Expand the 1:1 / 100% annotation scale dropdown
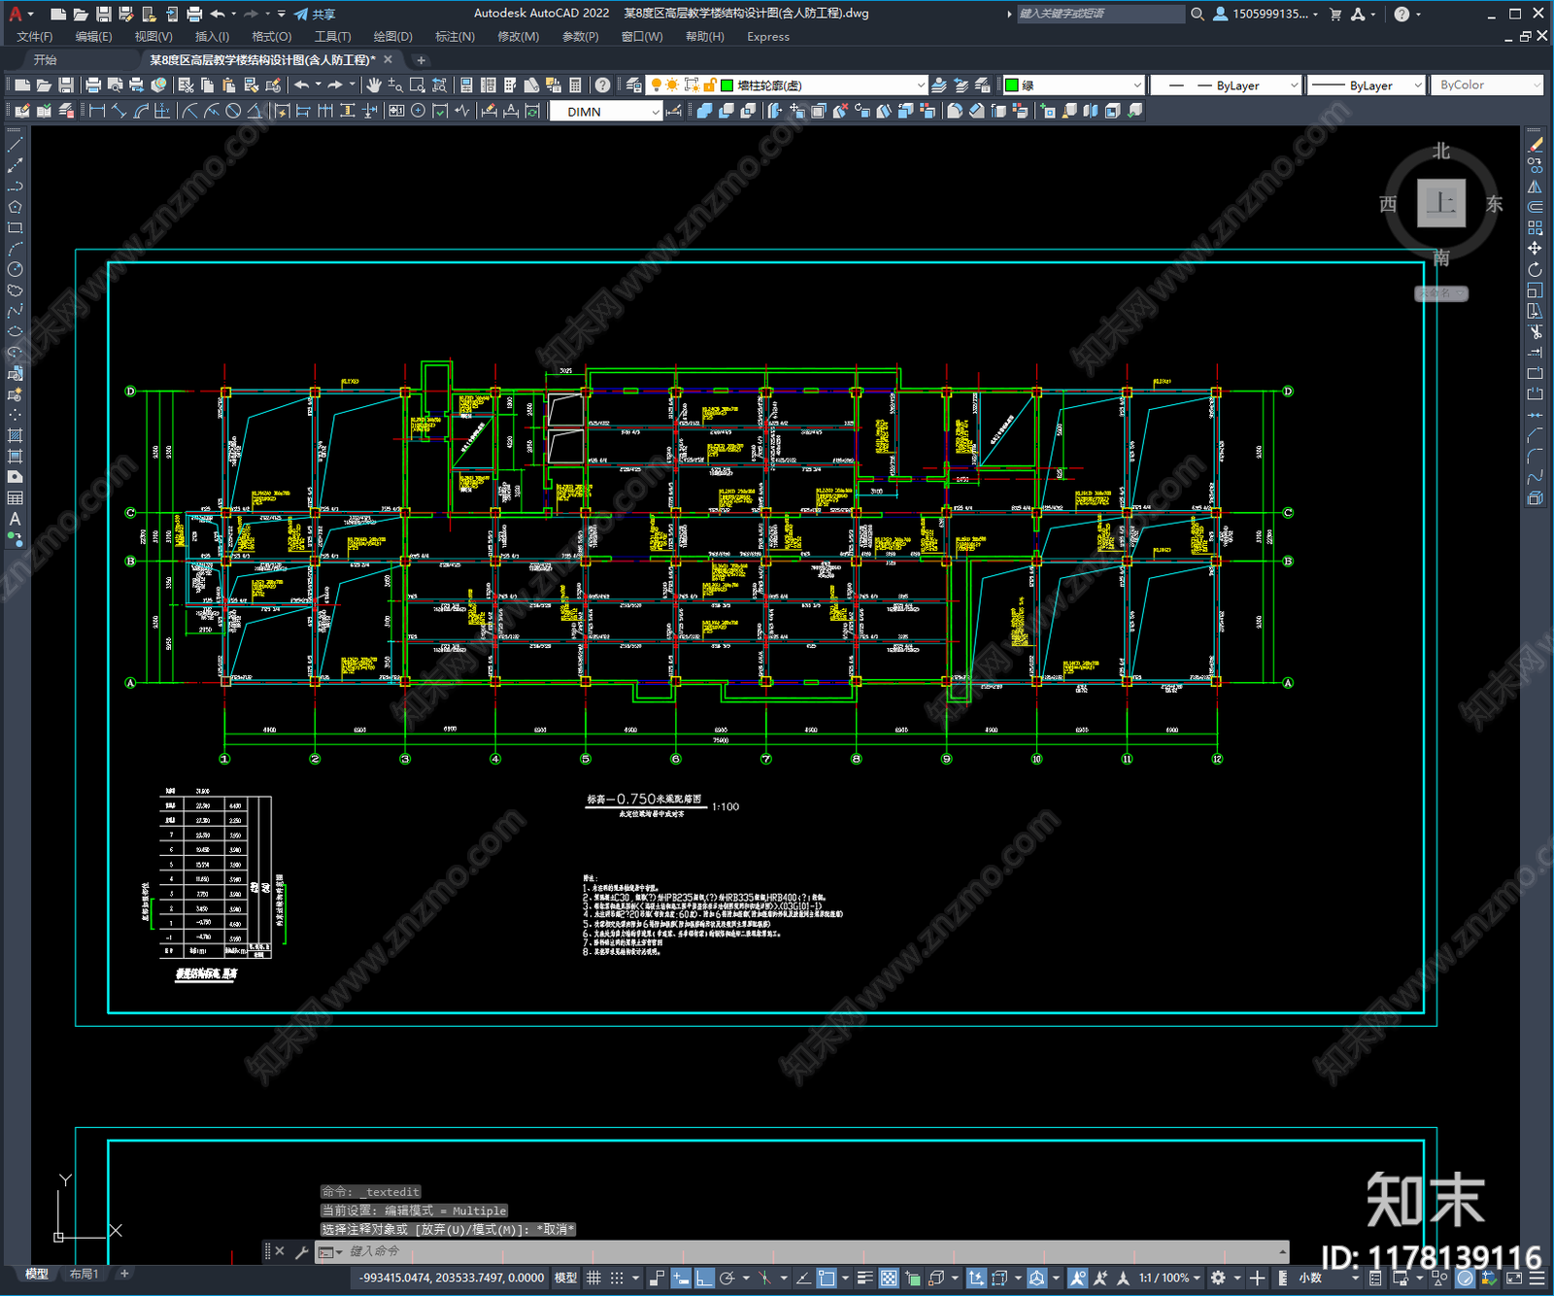Image resolution: width=1554 pixels, height=1296 pixels. pos(1170,1278)
